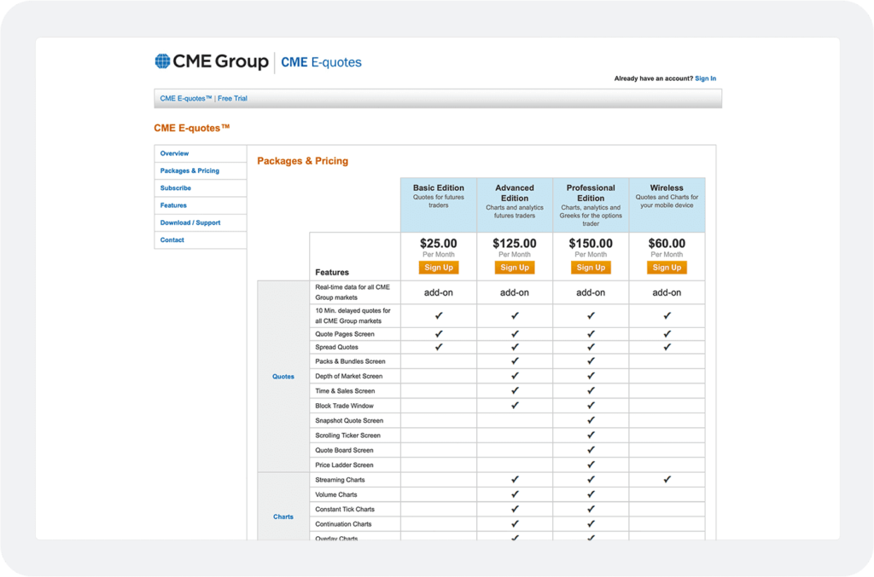This screenshot has width=874, height=577.
Task: Open Download / Support from the sidebar
Action: tap(191, 222)
